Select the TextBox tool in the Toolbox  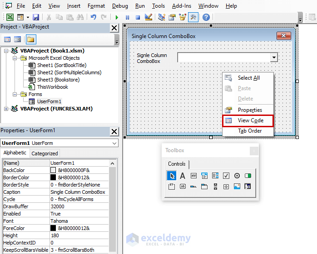193,176
